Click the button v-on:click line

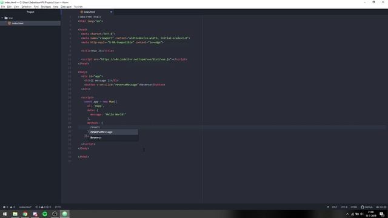(x=124, y=85)
